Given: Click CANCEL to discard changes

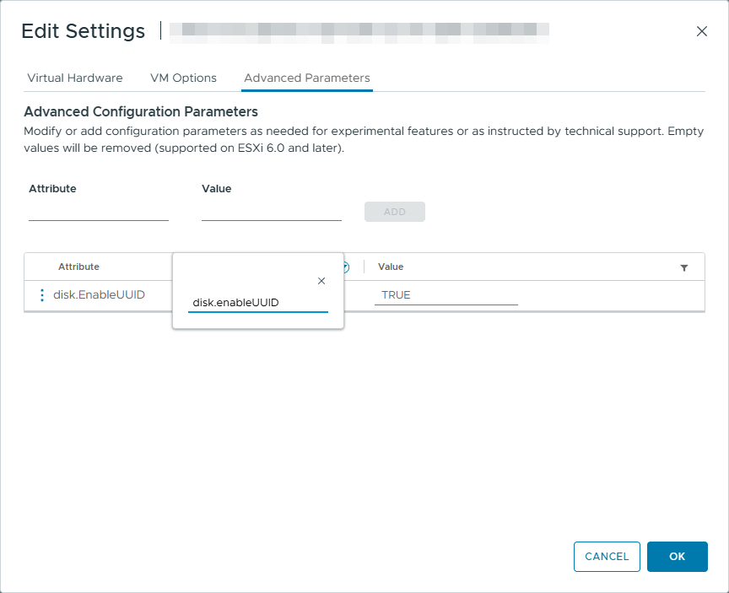Looking at the screenshot, I should tap(607, 557).
